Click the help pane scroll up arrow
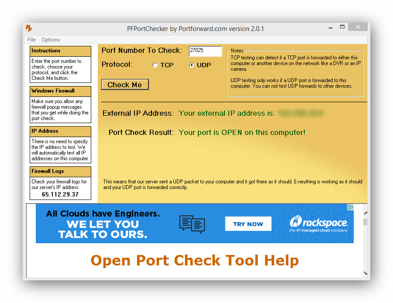This screenshot has width=393, height=303. click(365, 213)
